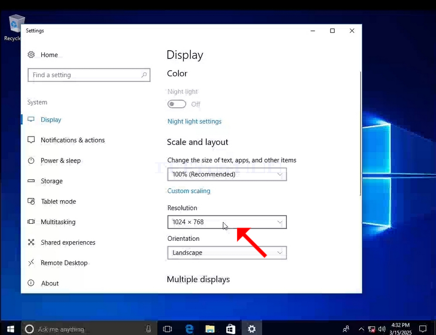
Task: Click the taskbar clock showing 4:32 PM
Action: [x=400, y=328]
